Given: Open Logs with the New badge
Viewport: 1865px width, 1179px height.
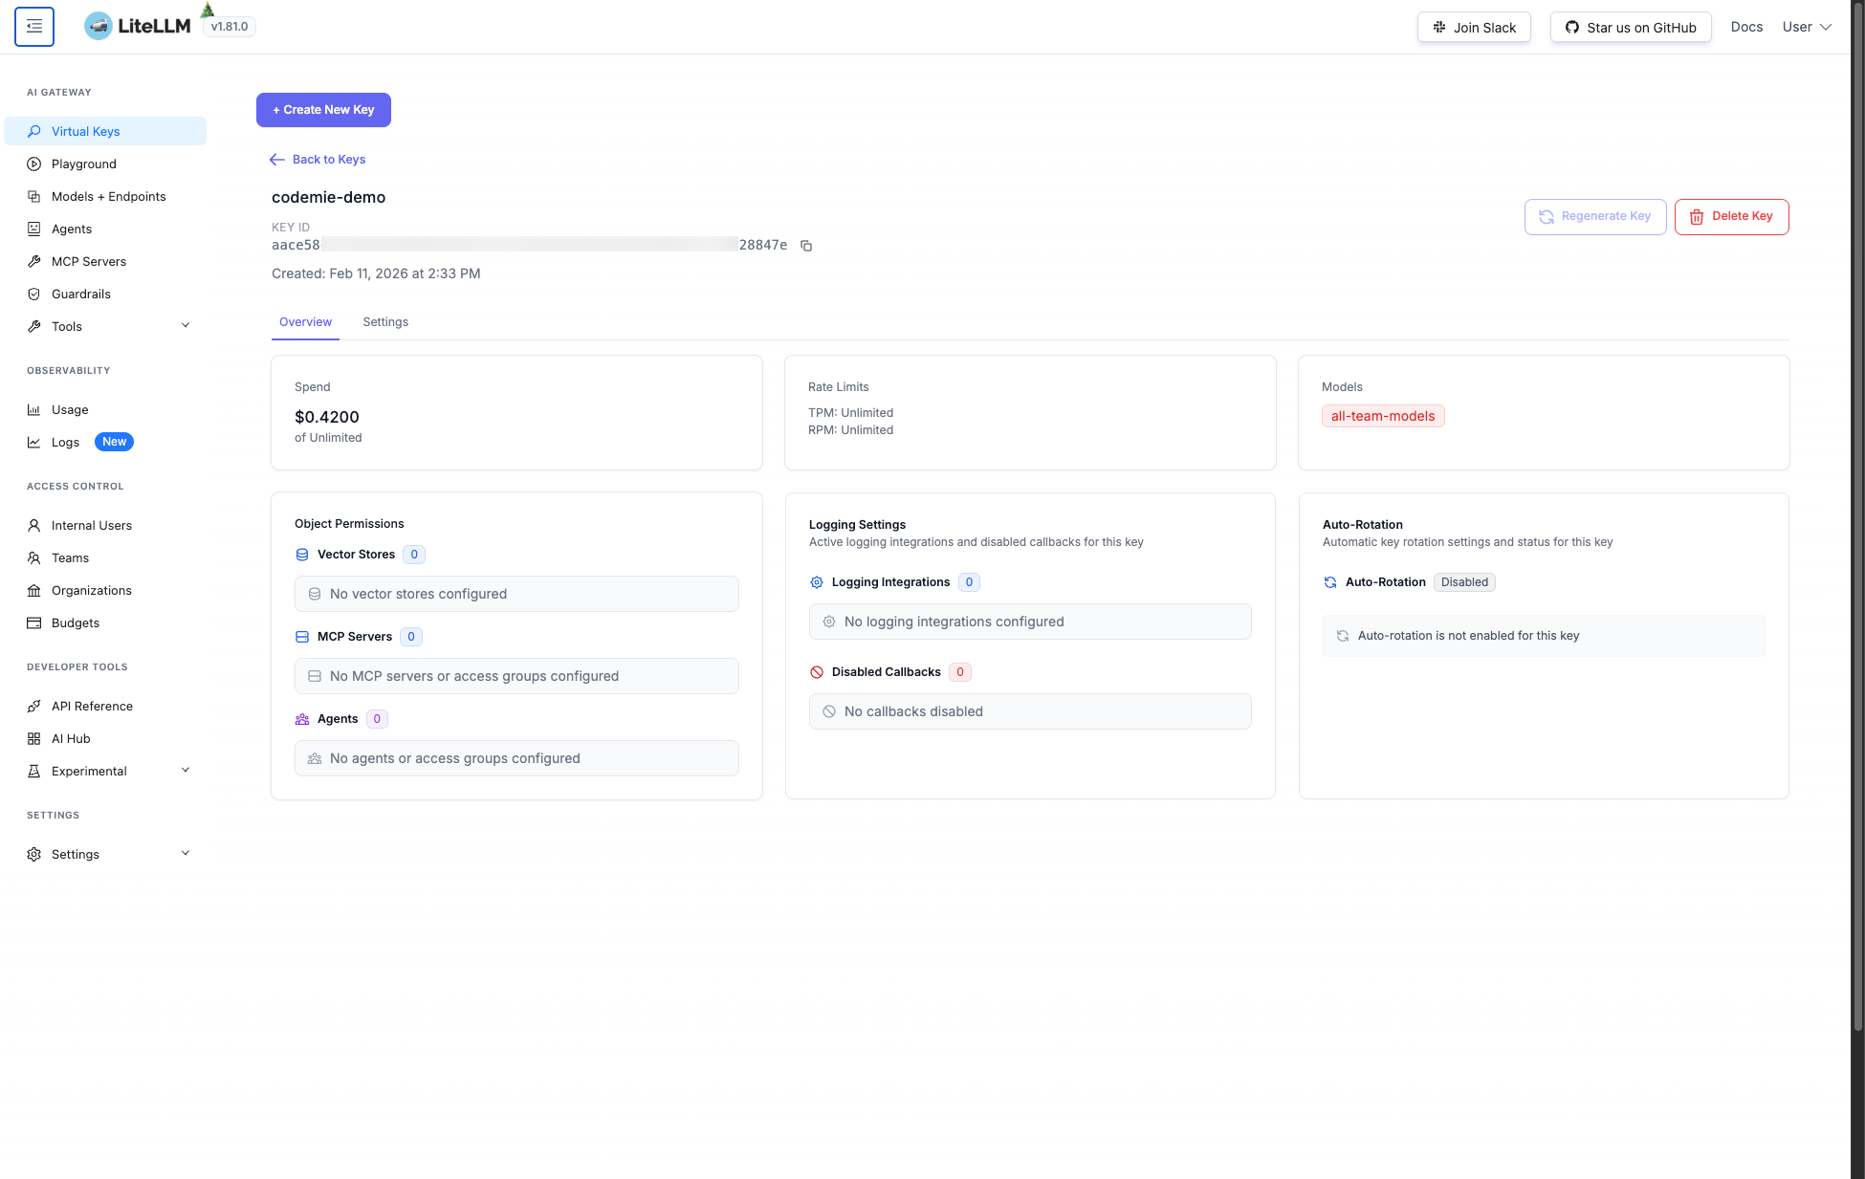Looking at the screenshot, I should (x=66, y=442).
